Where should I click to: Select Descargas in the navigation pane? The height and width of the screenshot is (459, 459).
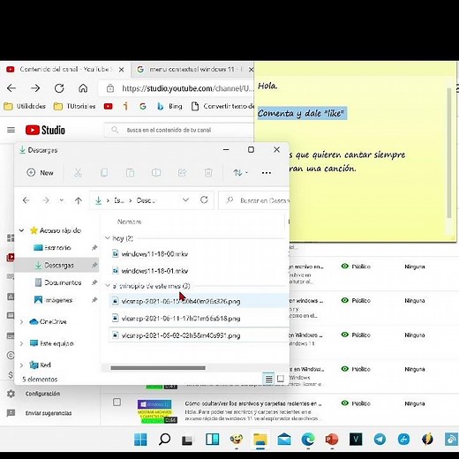[56, 265]
